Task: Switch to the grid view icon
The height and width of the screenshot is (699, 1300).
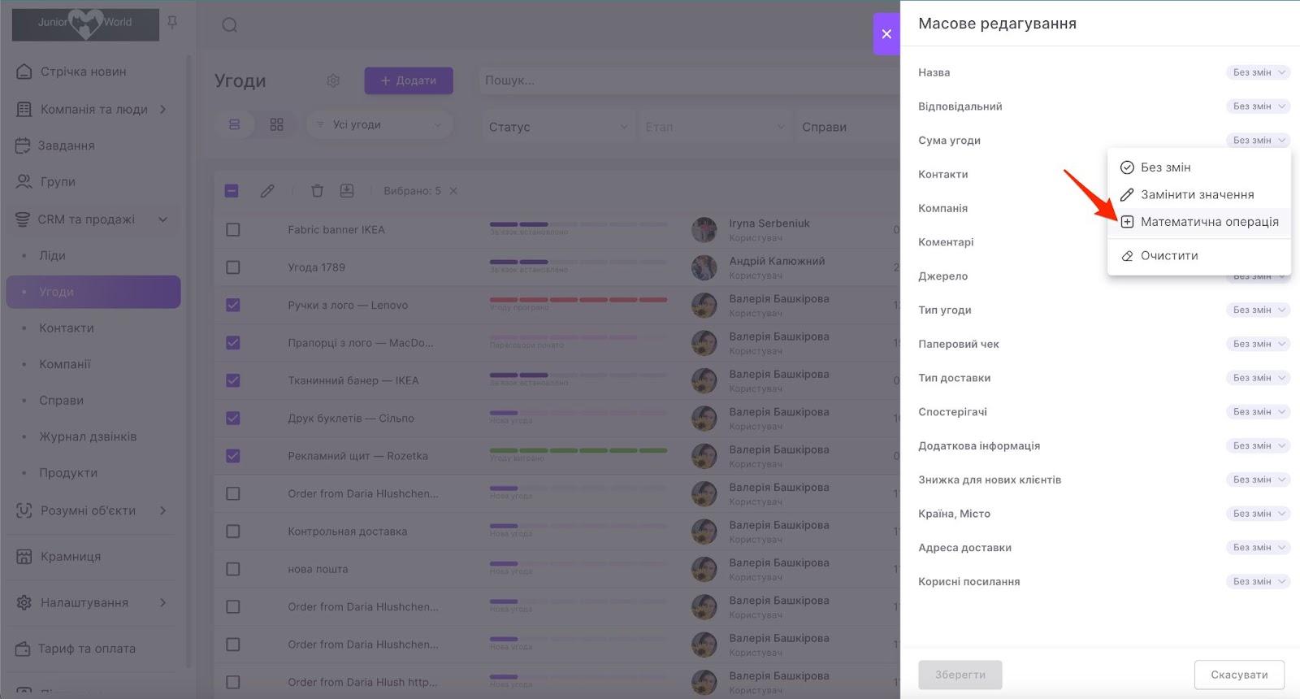Action: 277,124
